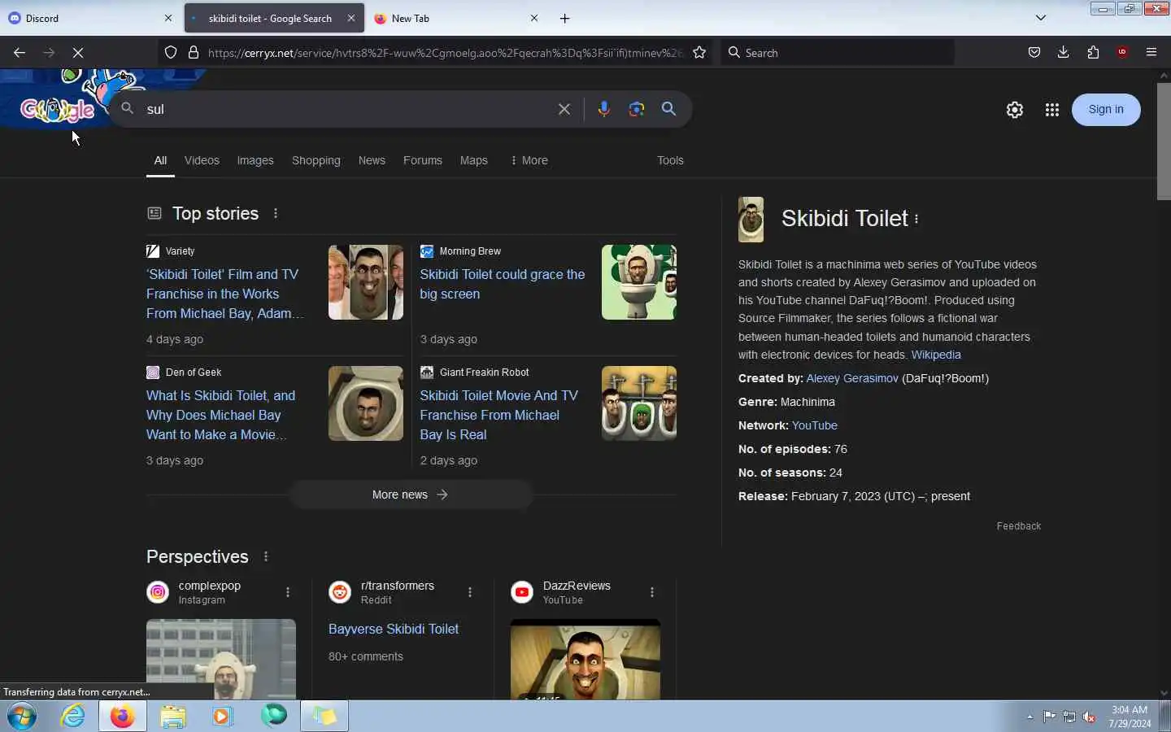Click the page vertical scrollbar thumb
1171x732 pixels.
click(1164, 141)
